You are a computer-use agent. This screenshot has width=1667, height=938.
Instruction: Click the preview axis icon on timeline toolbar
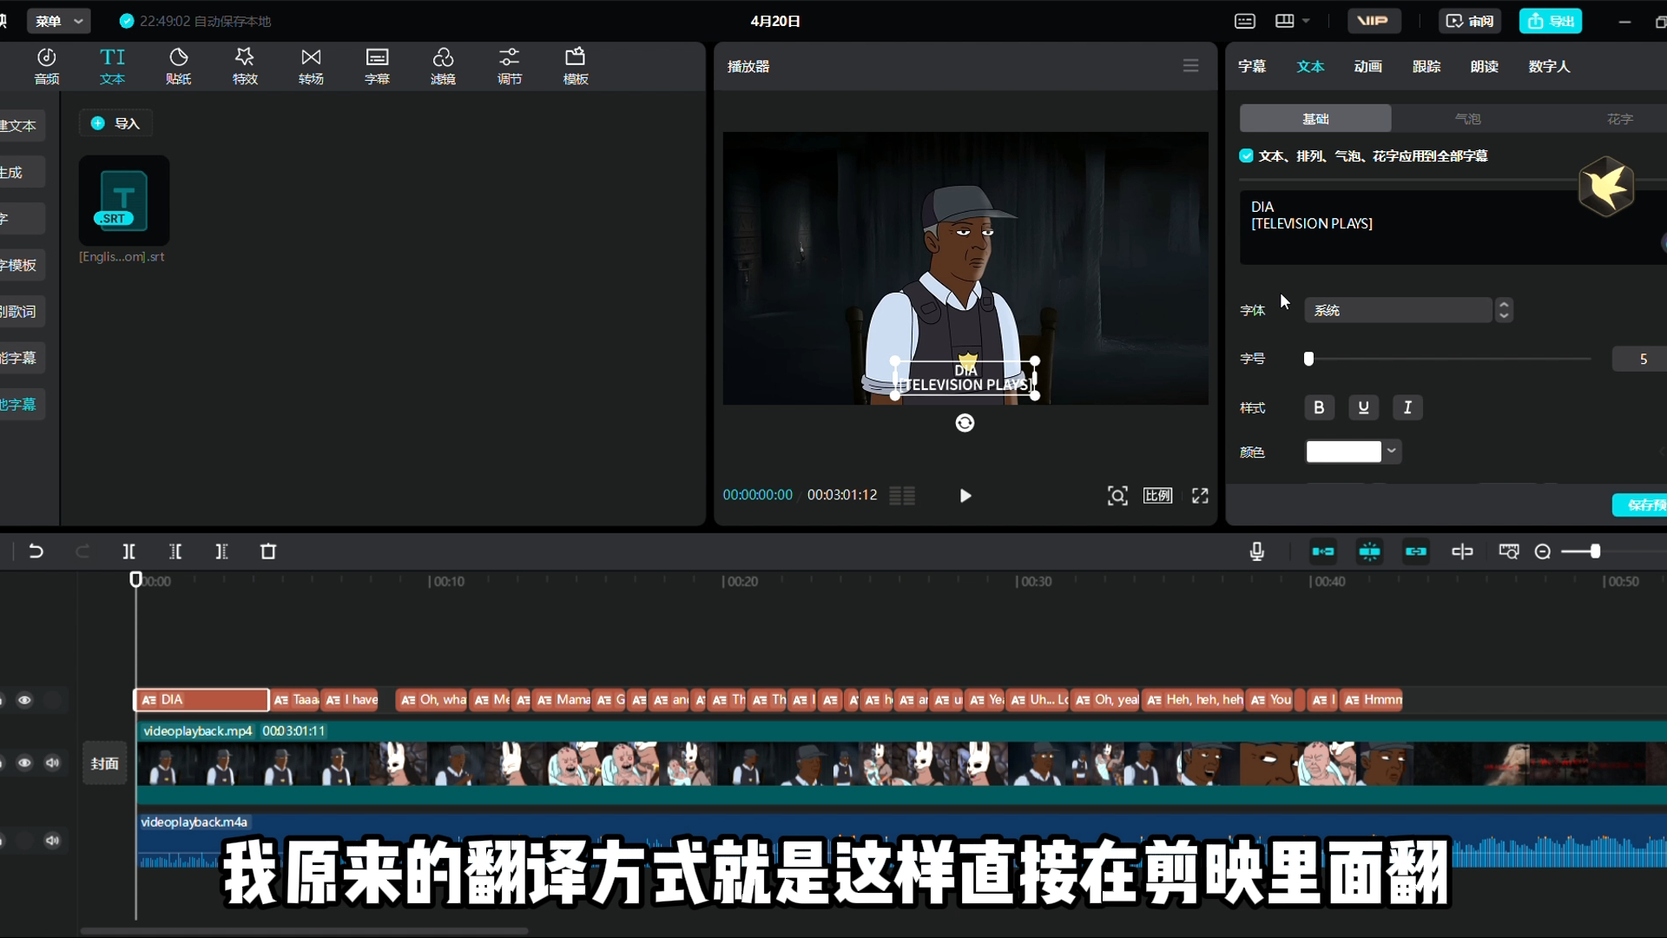click(1462, 552)
